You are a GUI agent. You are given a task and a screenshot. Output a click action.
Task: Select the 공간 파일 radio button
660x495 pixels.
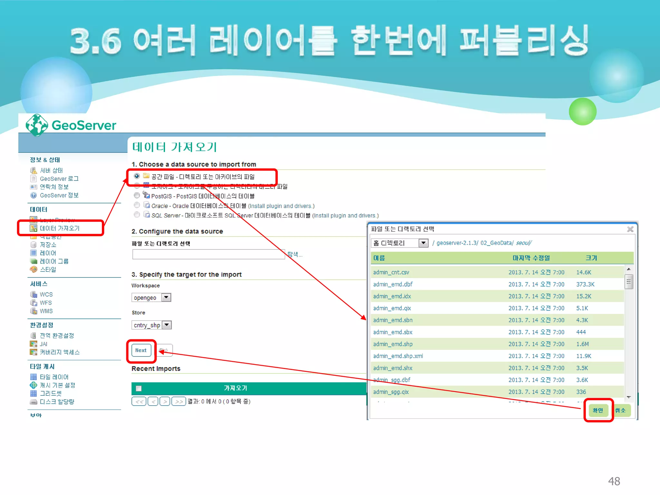pos(137,176)
